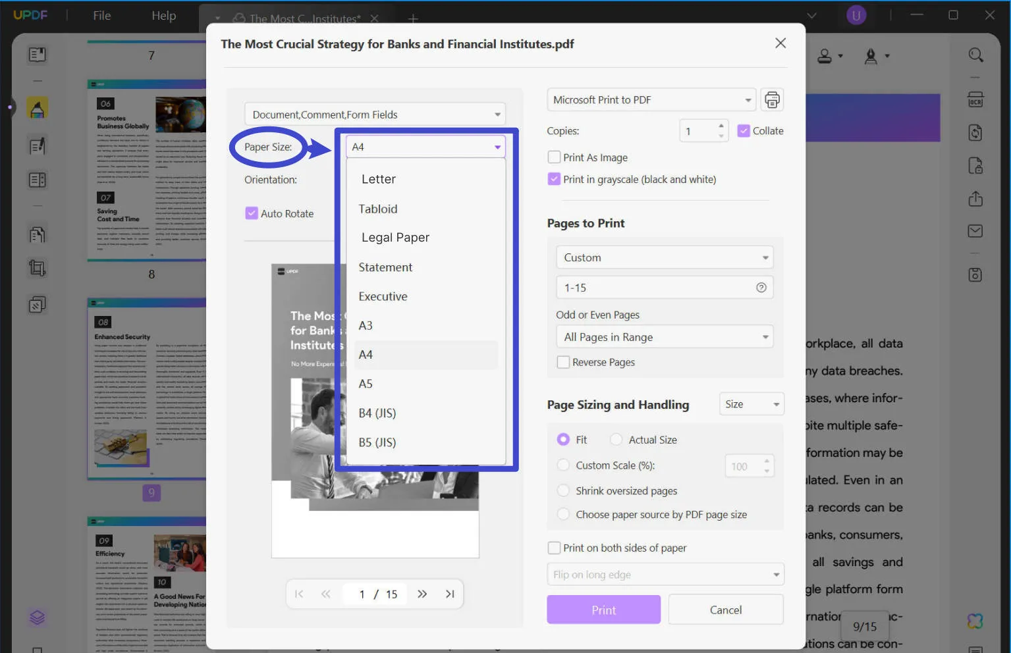Click the Print button
Image resolution: width=1011 pixels, height=653 pixels.
point(603,610)
